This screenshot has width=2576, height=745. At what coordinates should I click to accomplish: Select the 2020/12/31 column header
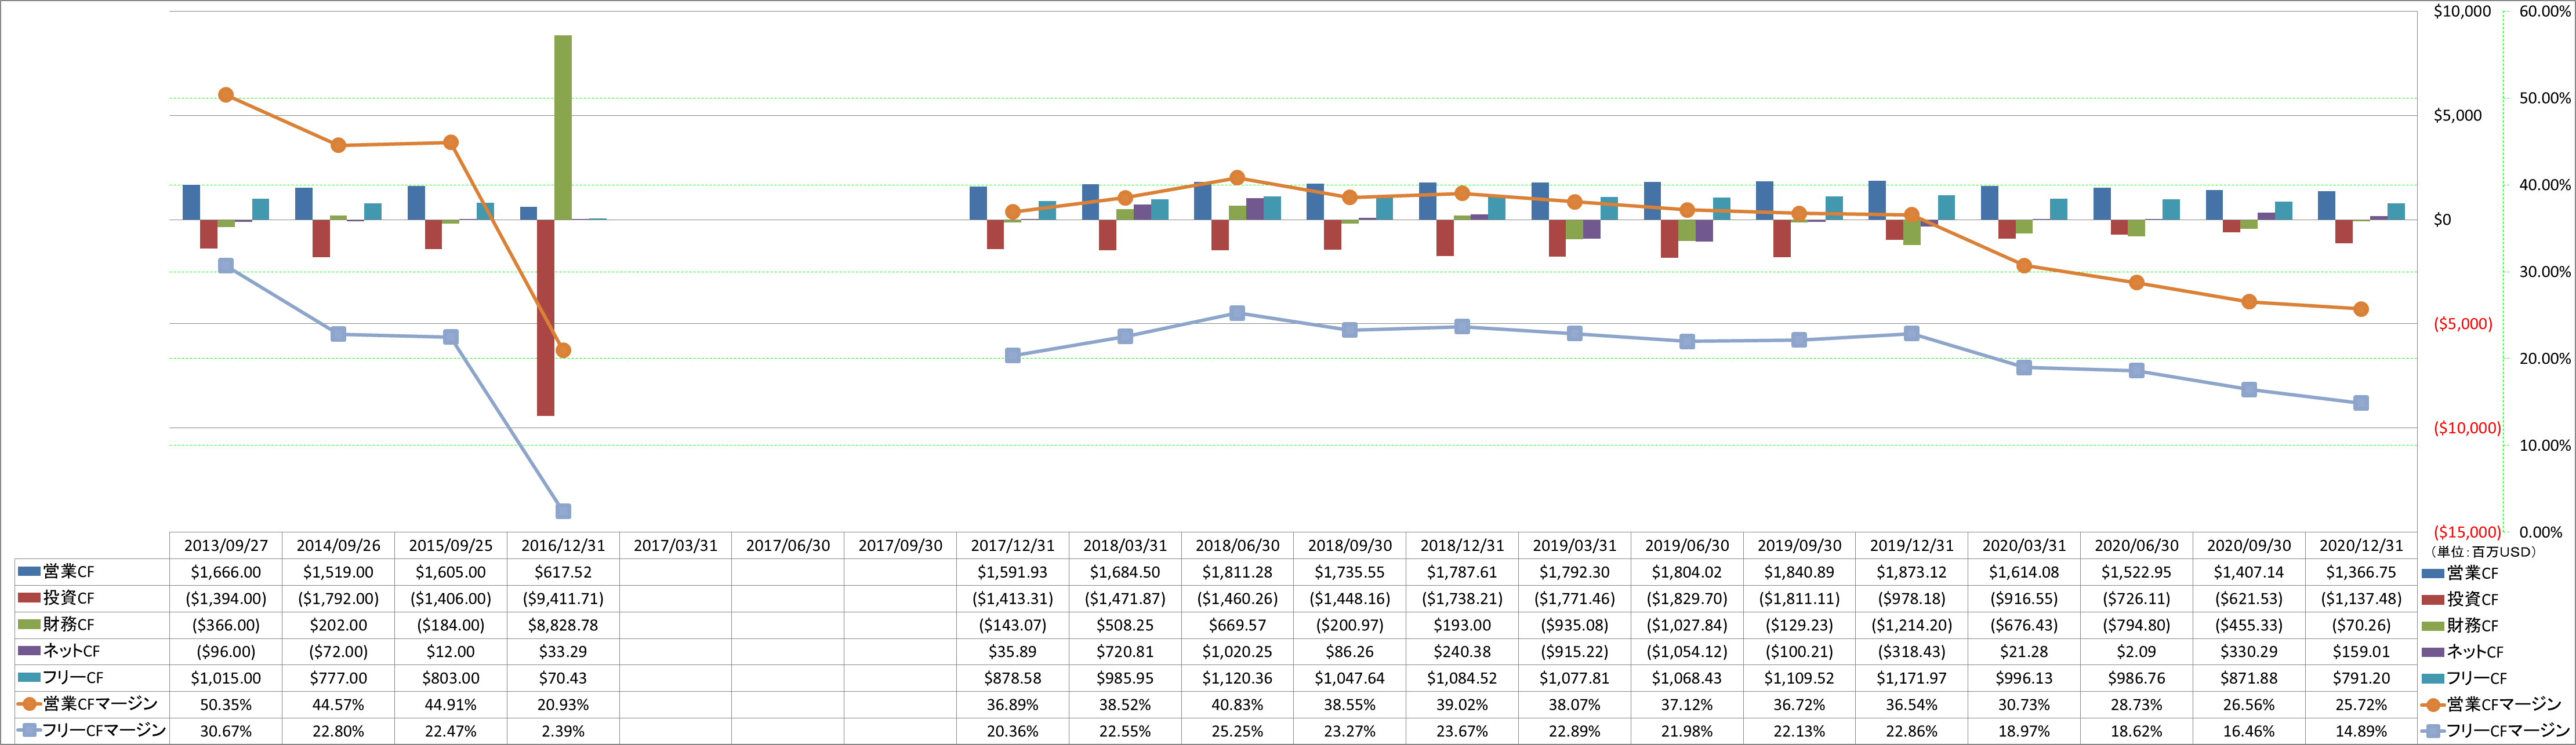2361,545
